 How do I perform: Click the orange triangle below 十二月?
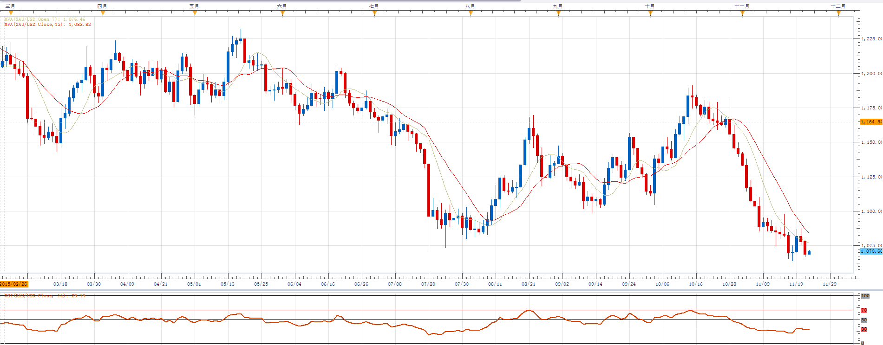coord(838,13)
